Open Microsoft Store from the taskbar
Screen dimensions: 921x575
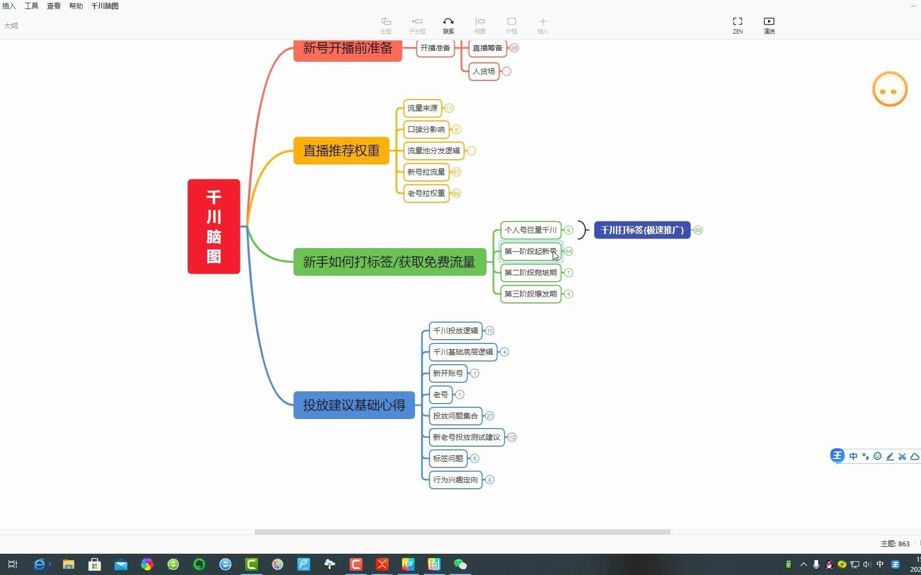(x=95, y=564)
